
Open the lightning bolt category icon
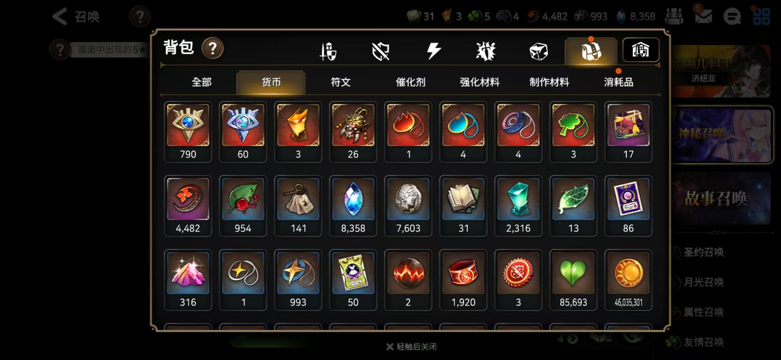(x=434, y=51)
